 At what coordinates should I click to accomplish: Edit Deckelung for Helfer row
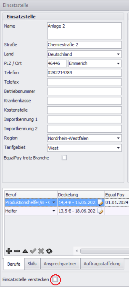click(x=100, y=211)
